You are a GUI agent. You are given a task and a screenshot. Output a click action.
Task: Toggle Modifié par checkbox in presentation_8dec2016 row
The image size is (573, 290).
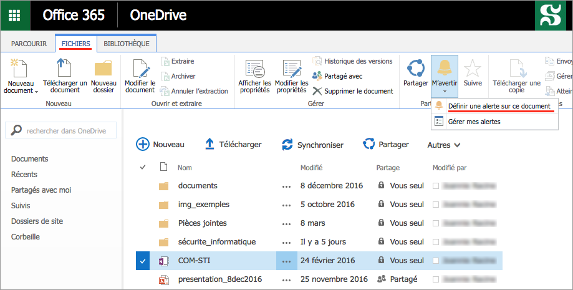coord(436,279)
